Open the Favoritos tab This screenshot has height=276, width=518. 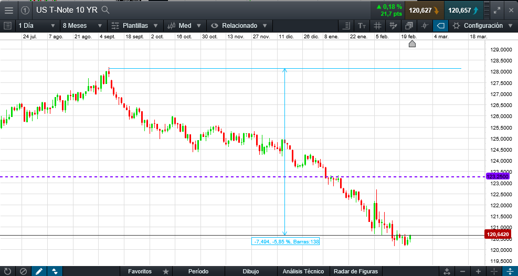click(140, 271)
